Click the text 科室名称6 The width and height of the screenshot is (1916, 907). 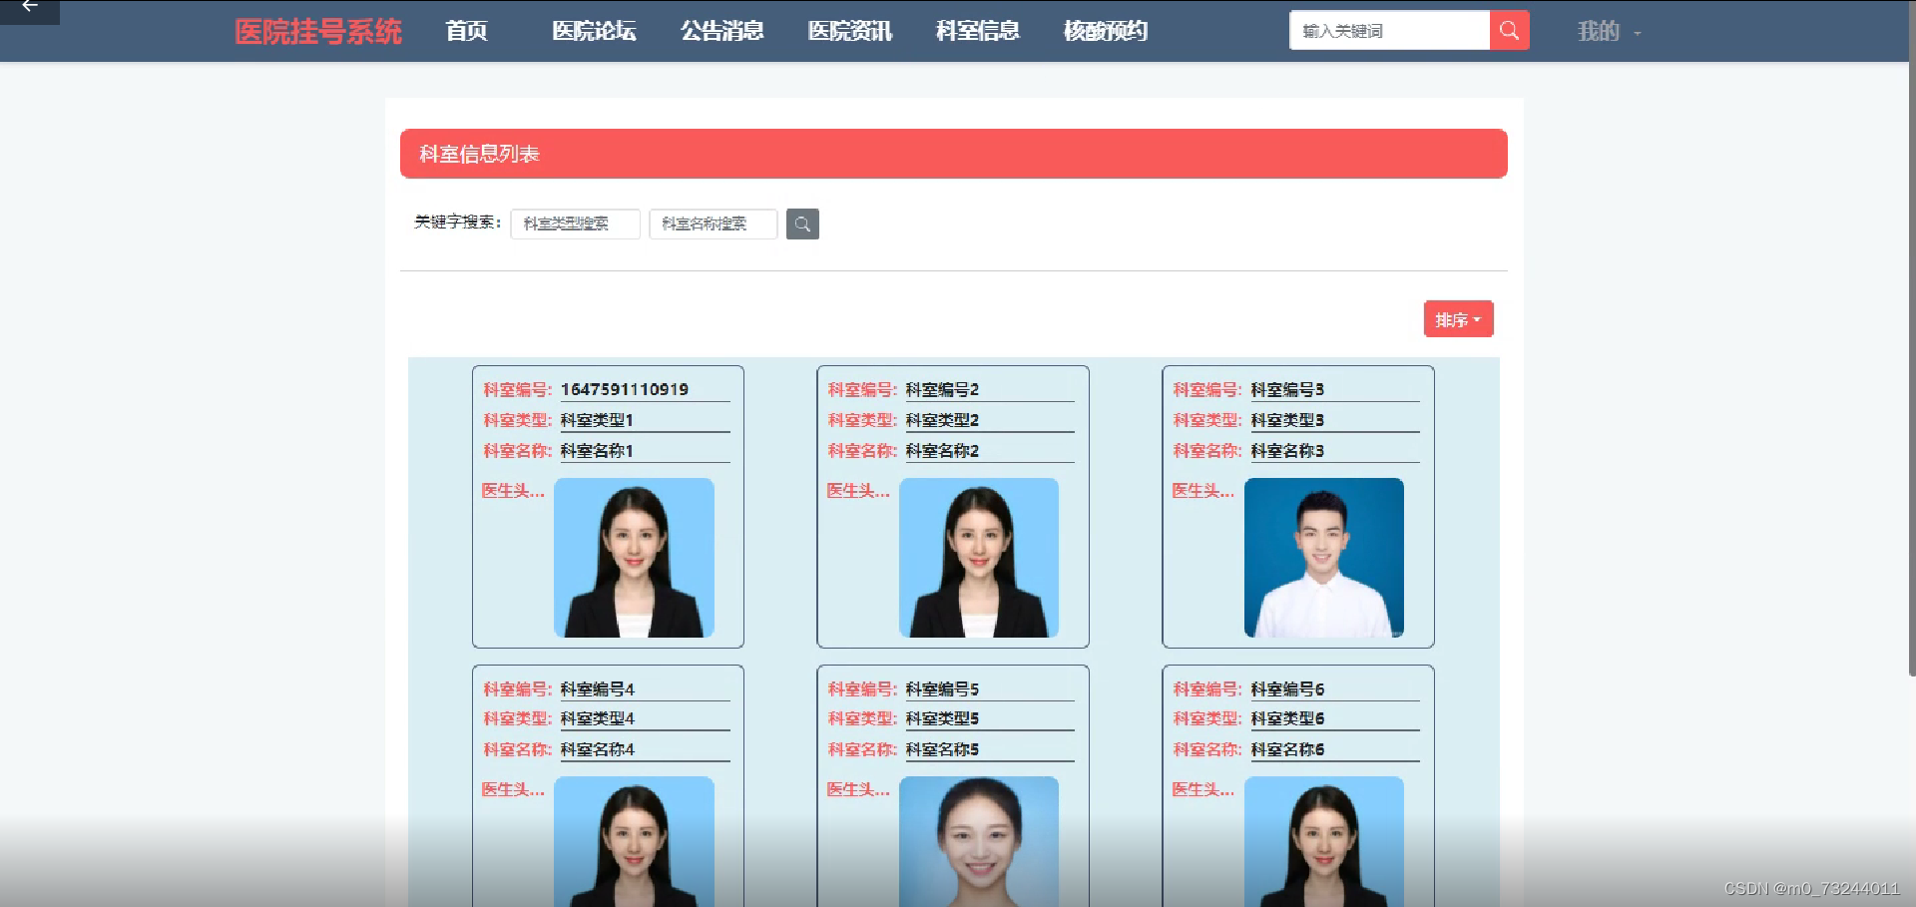[1287, 749]
